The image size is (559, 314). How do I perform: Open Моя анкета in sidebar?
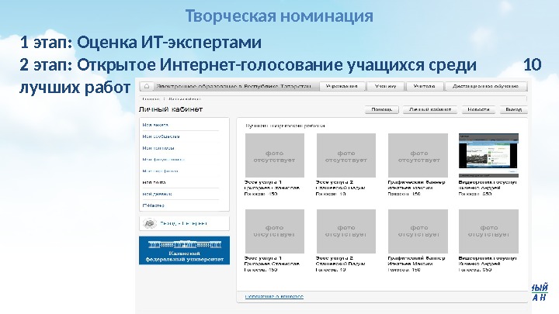coord(155,125)
